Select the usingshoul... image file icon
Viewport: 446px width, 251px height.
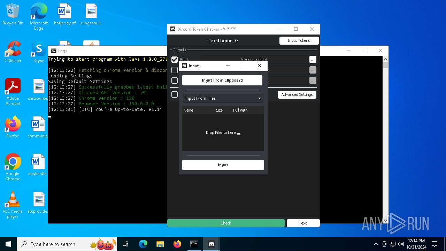tap(91, 15)
